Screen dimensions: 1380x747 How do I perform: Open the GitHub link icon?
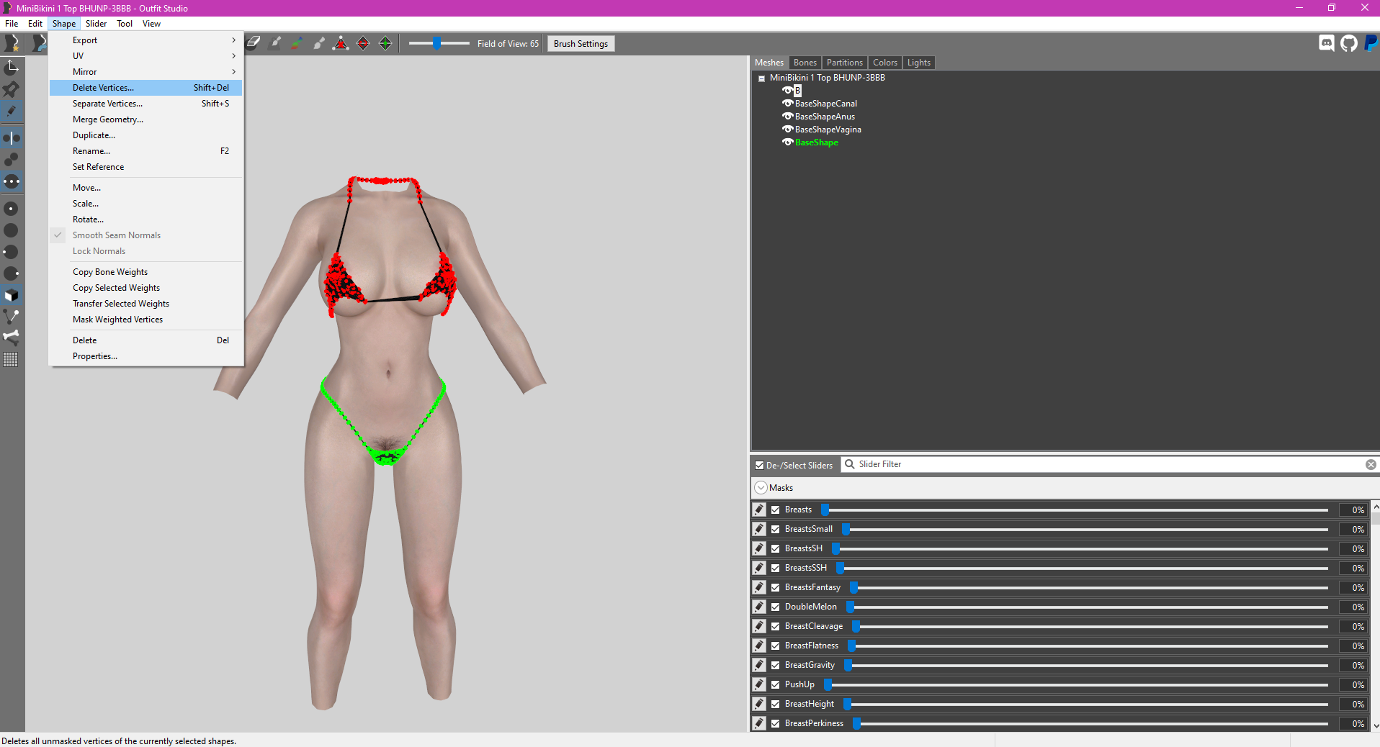1349,43
